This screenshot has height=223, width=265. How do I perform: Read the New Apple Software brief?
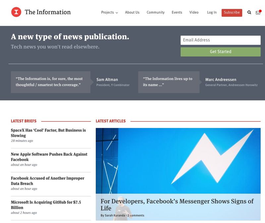click(49, 157)
